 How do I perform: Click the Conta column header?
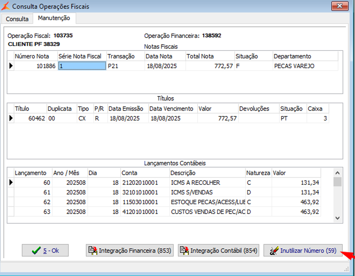click(145, 173)
